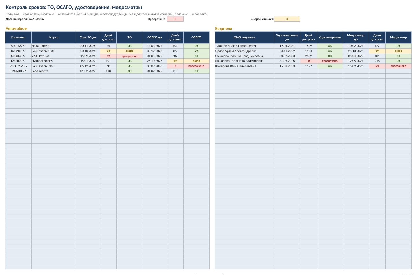Viewport: 418px width, 280px height.
Task: Click driver "Комарова Юлия Николаевна"
Action: pos(245,66)
